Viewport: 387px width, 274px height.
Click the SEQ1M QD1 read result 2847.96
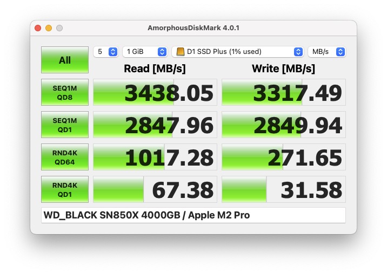pos(155,125)
